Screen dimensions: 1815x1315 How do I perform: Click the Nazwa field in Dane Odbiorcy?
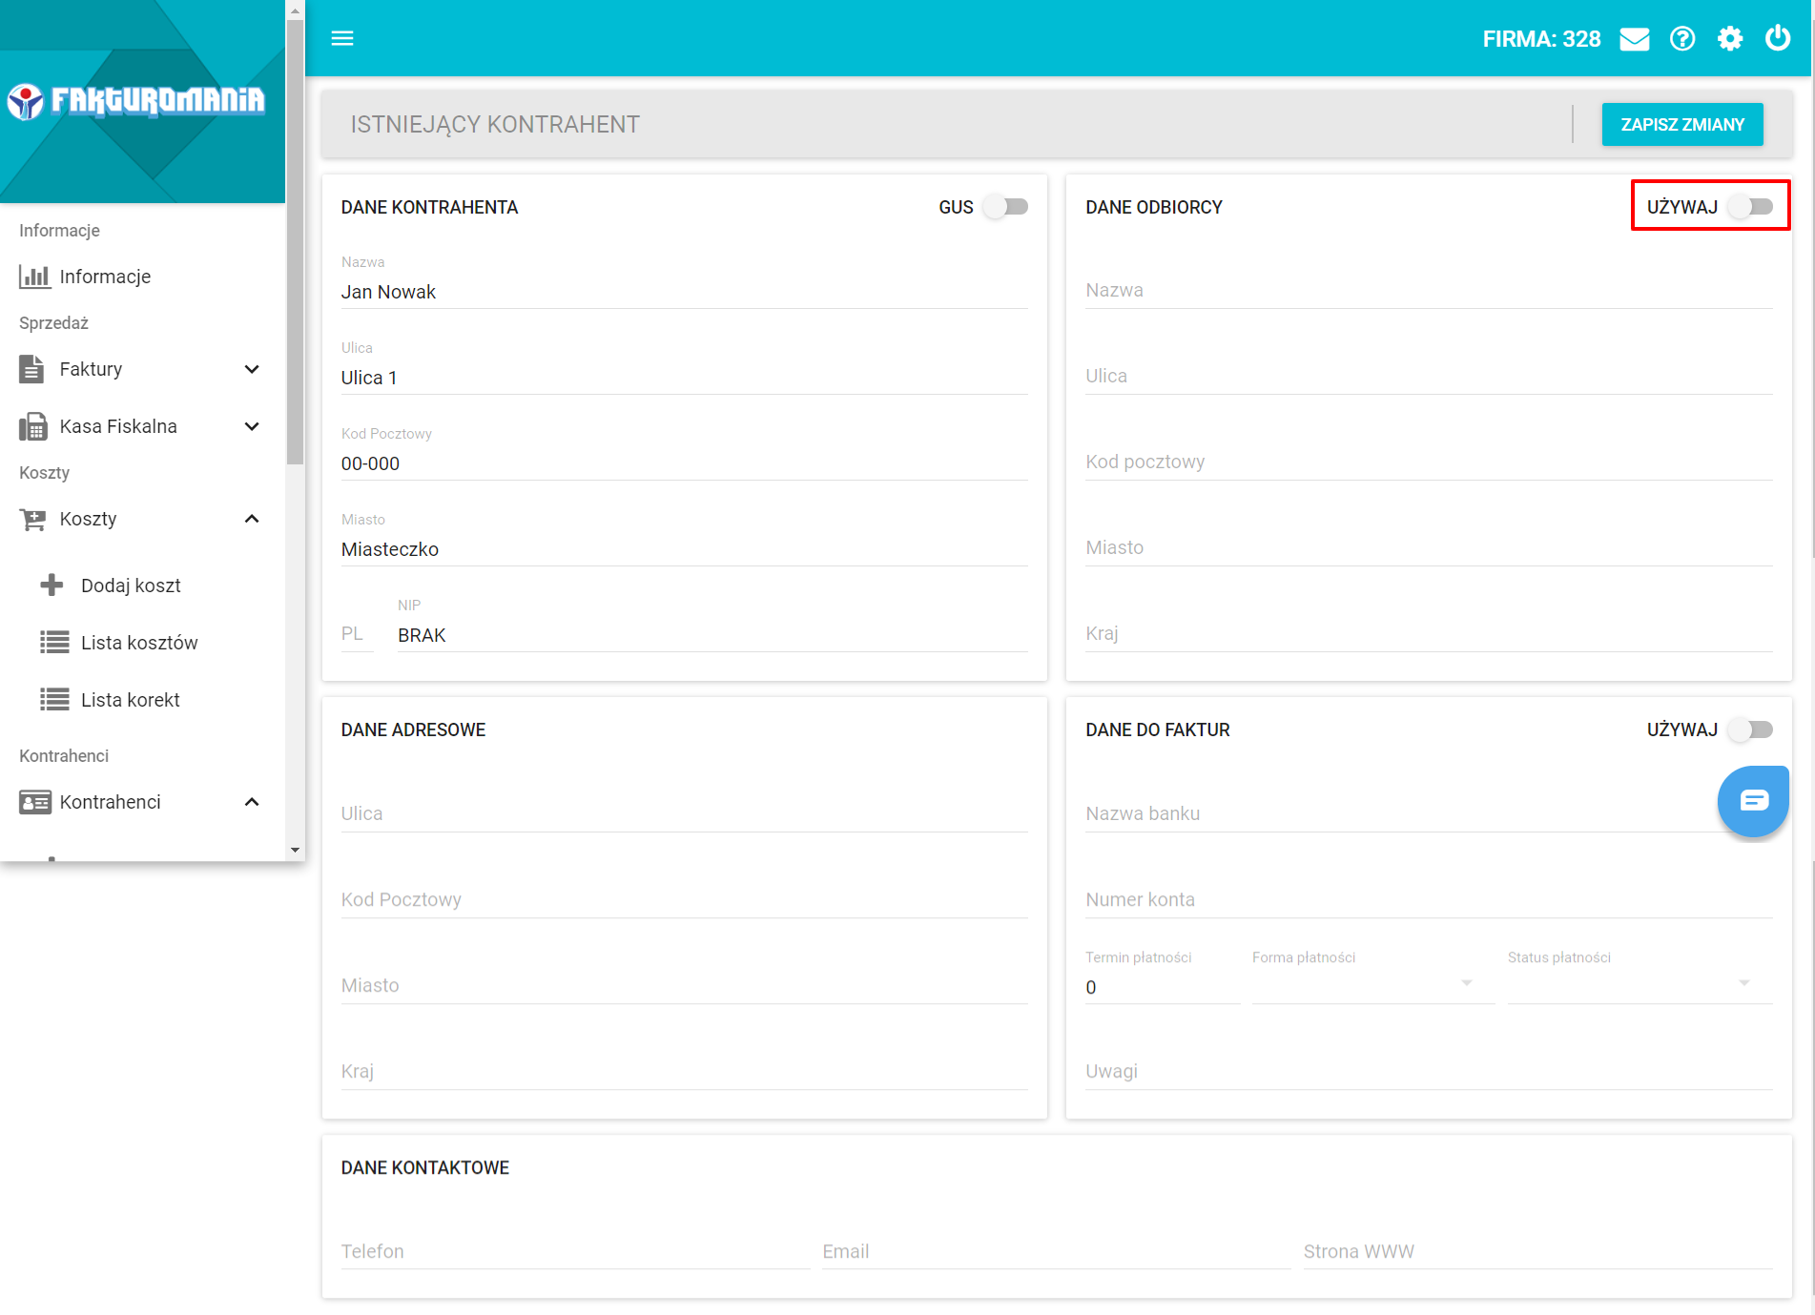[x=1429, y=291]
